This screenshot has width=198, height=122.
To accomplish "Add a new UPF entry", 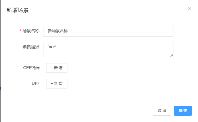I will 57,84.
